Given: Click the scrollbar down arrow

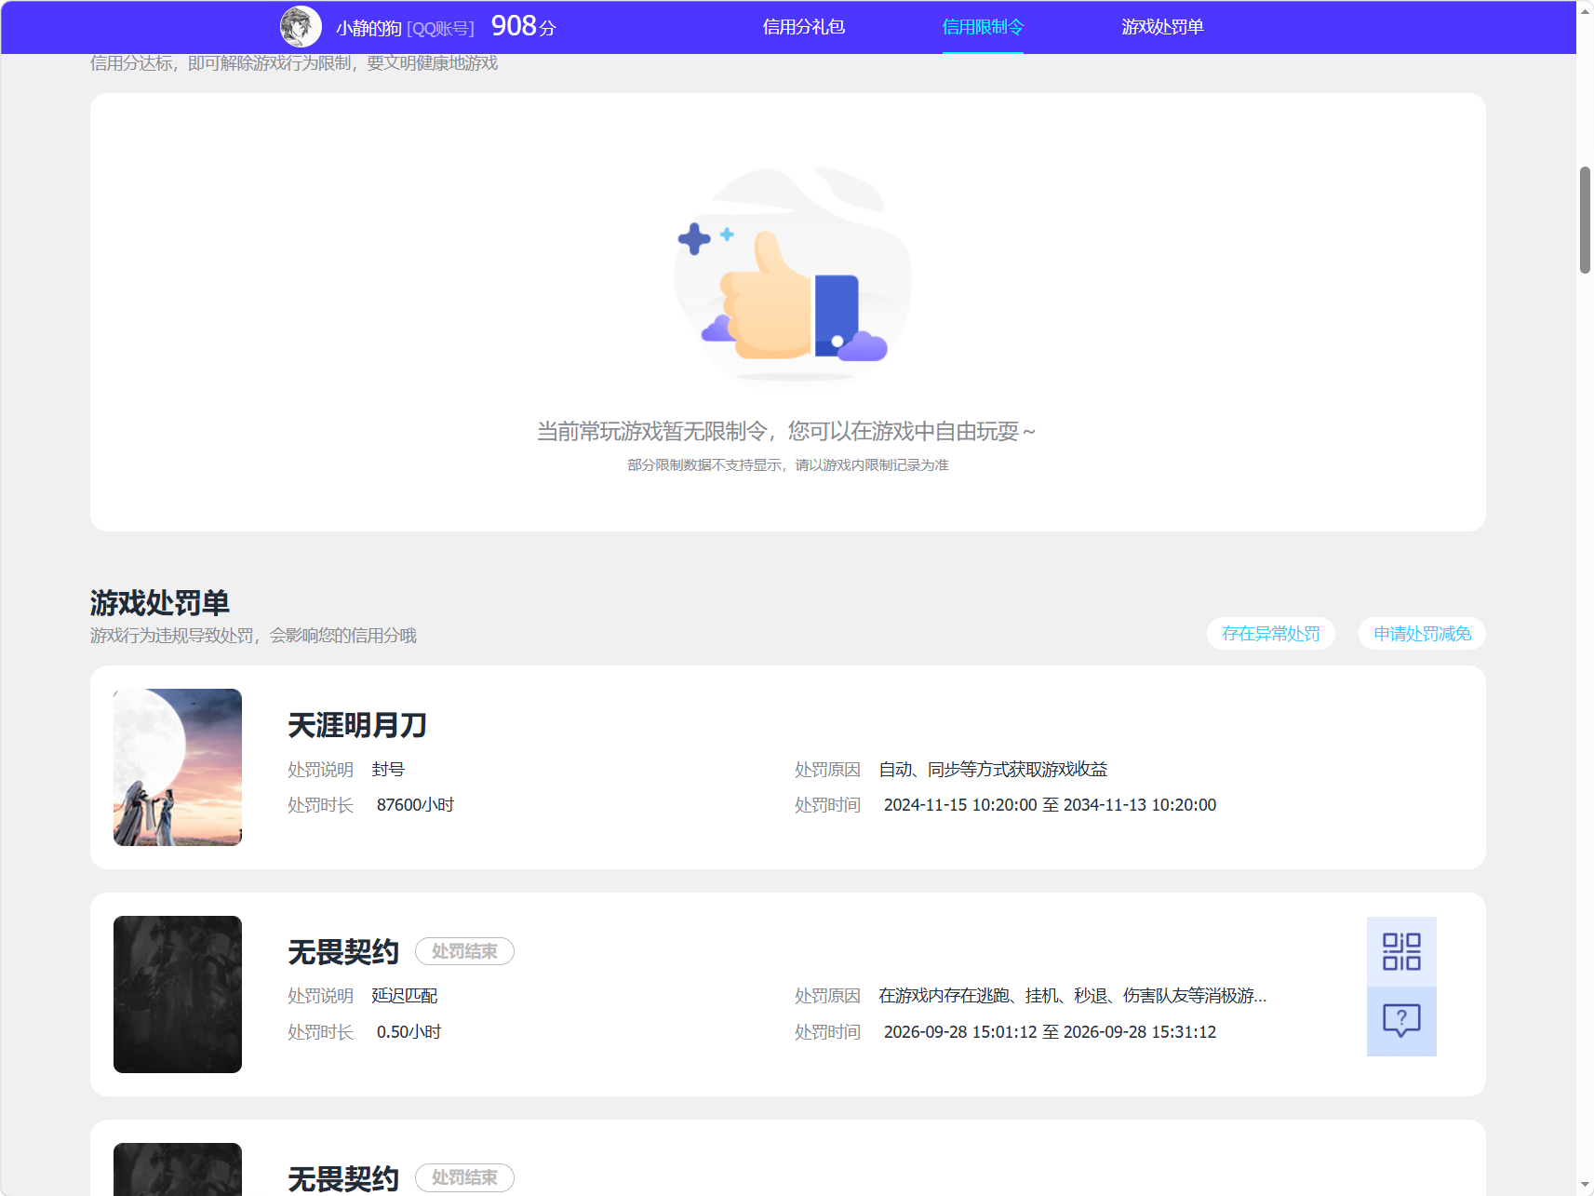Looking at the screenshot, I should [x=1585, y=1185].
